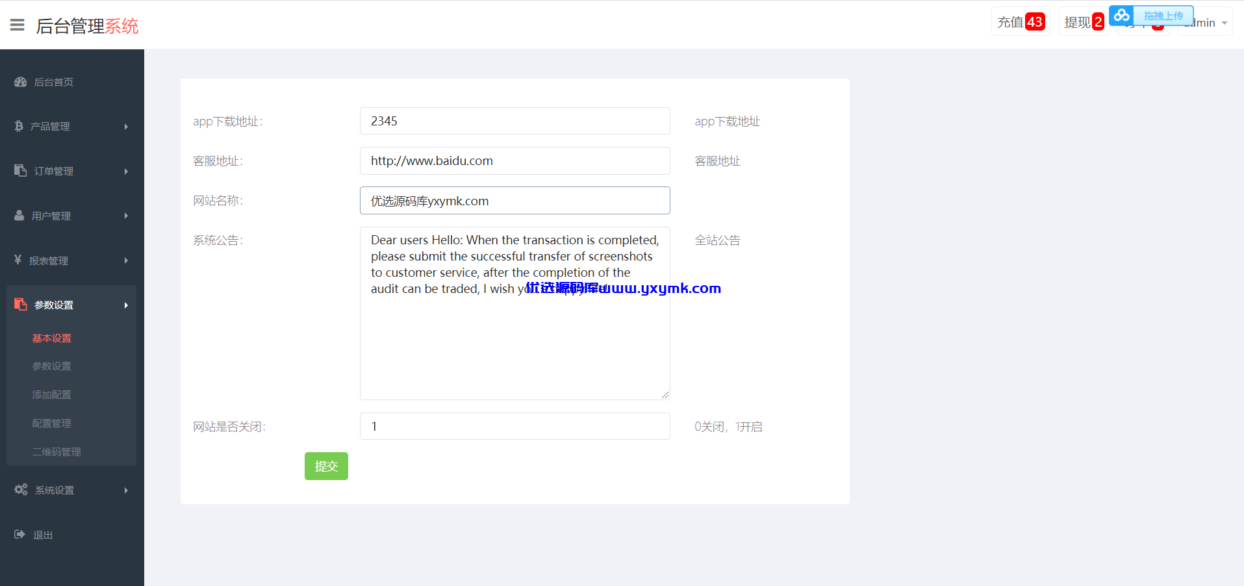Screen dimensions: 1244x586
Task: Click the logout icon beside 退出
Action: pyautogui.click(x=19, y=534)
